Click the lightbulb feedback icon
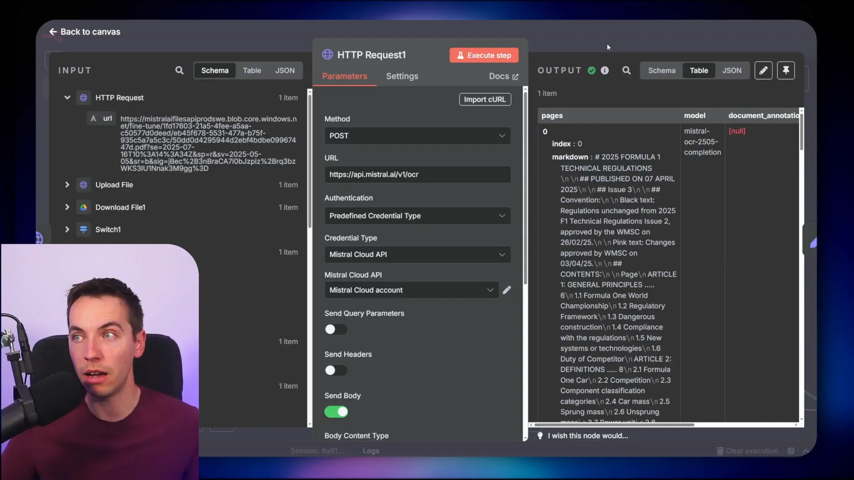This screenshot has width=854, height=480. pyautogui.click(x=540, y=436)
